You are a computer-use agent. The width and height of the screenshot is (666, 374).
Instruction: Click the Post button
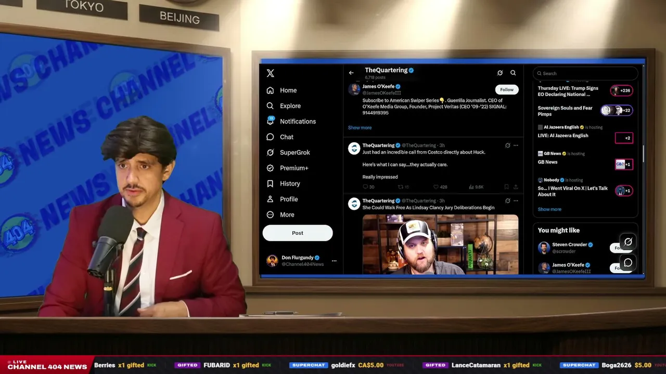pos(298,233)
